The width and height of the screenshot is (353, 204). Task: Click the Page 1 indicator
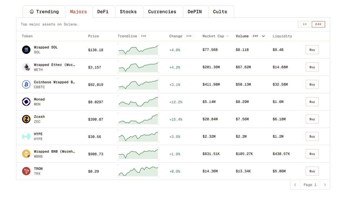[310, 185]
